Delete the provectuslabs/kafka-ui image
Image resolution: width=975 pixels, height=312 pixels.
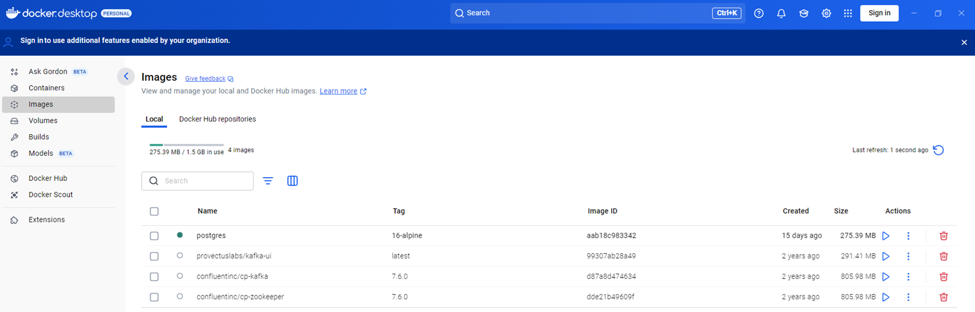coord(943,256)
